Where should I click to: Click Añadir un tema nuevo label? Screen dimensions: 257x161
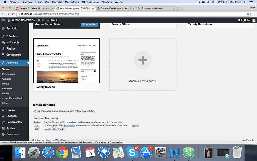pos(143,81)
